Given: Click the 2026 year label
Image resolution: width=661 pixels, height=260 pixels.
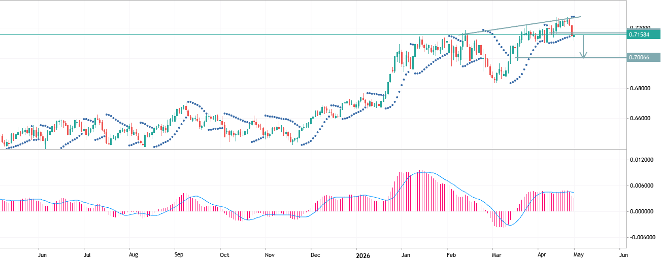Looking at the screenshot, I should tap(363, 255).
